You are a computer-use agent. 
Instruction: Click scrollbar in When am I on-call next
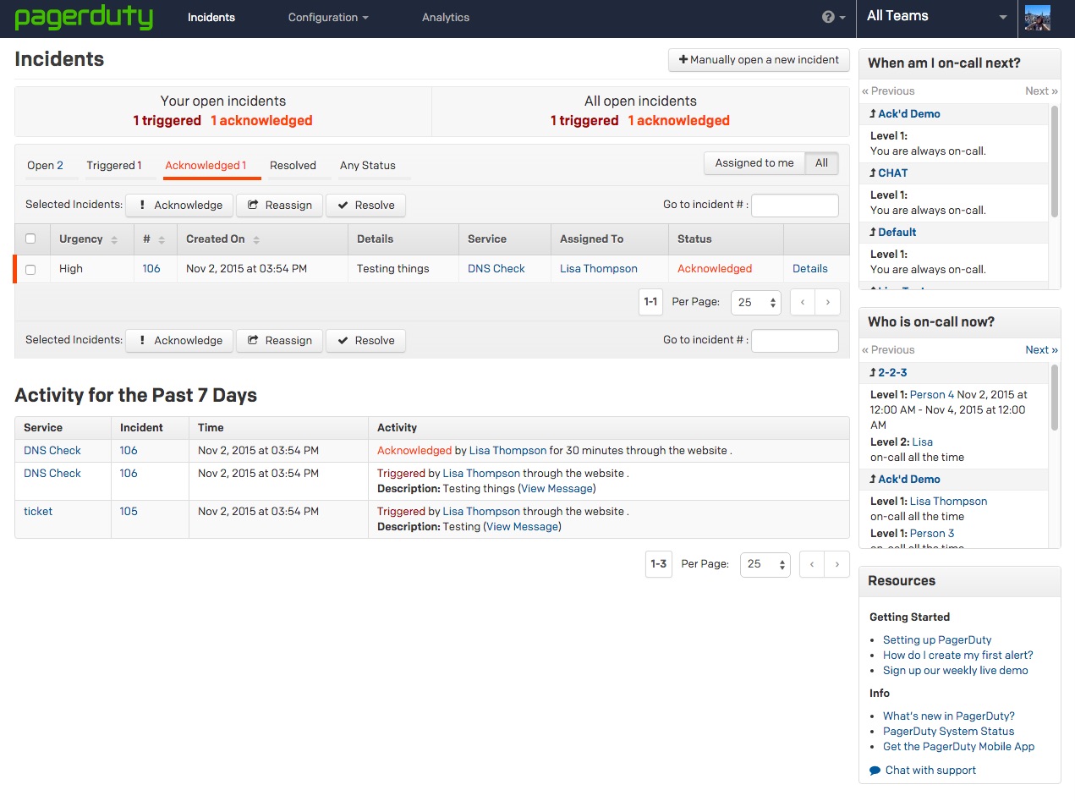1054,161
